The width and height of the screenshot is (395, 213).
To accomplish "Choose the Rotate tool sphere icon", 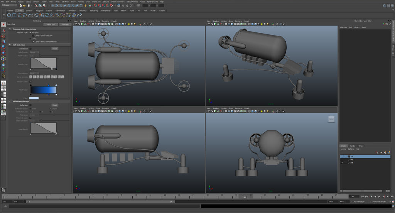I will point(3,47).
